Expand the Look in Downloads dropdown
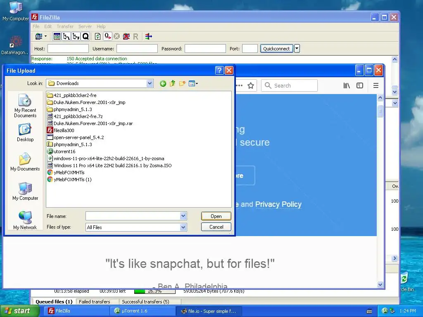The width and height of the screenshot is (423, 317). point(150,83)
